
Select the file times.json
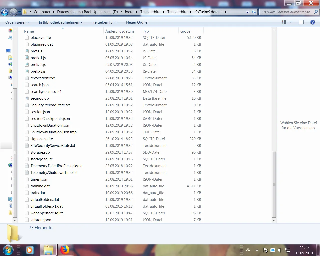pos(39,179)
